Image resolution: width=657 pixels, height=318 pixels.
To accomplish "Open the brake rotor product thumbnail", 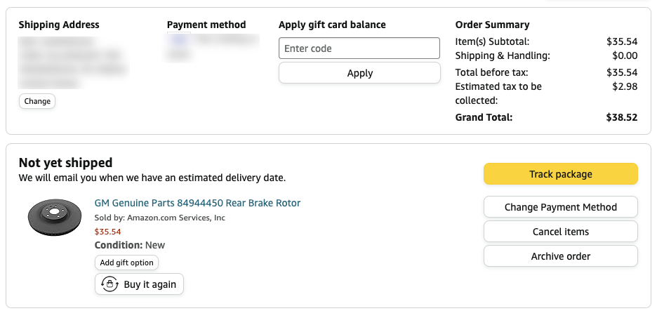I will (x=54, y=218).
